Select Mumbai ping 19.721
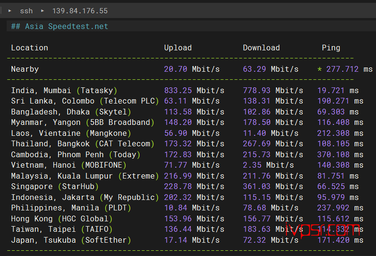This screenshot has height=256, width=376. [331, 90]
